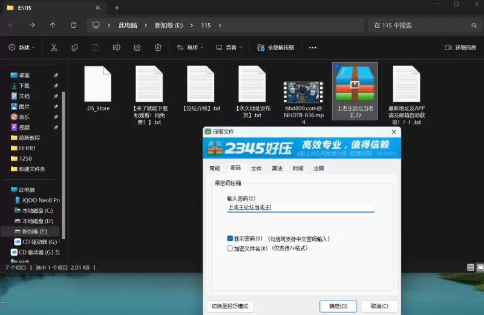Select 新加卷 (E:) in sidebar

[x=34, y=232]
